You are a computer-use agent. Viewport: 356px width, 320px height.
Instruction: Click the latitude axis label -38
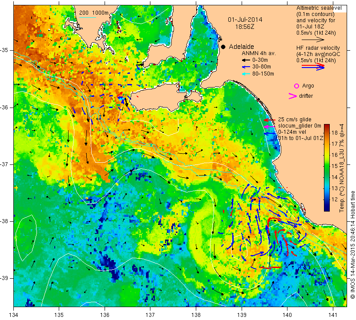pos(4,221)
